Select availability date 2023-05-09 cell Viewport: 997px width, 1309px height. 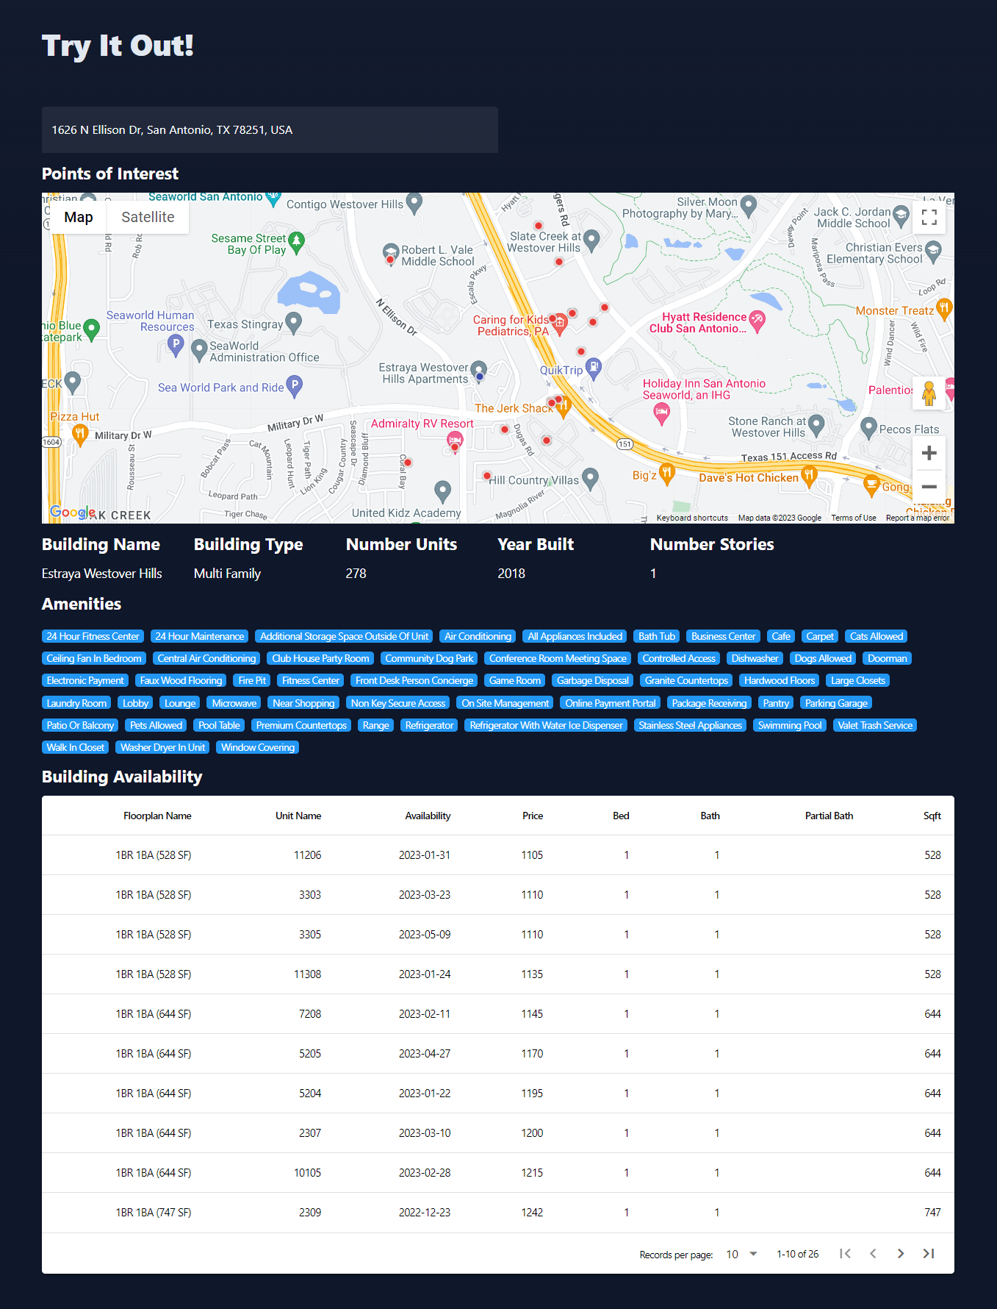[425, 935]
